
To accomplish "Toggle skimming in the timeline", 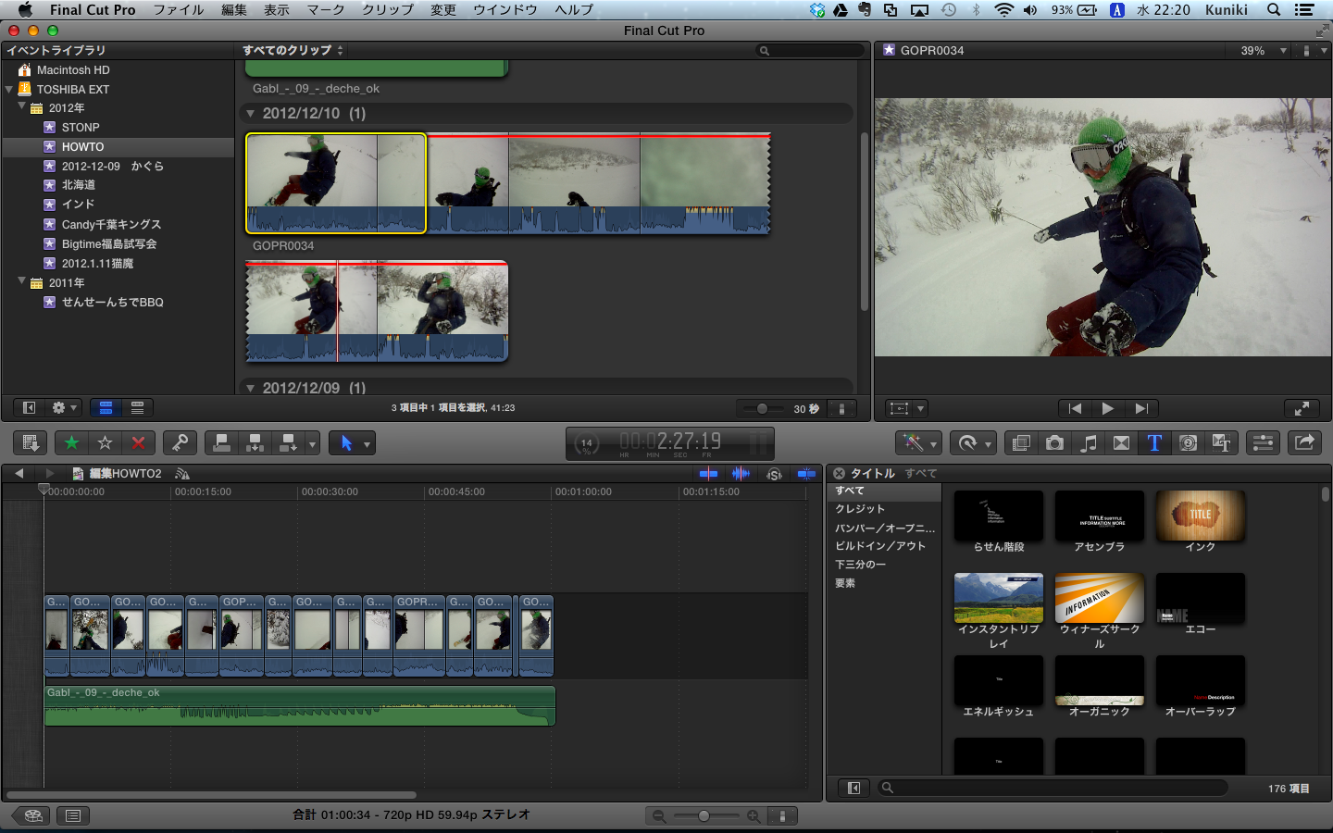I will coord(709,473).
